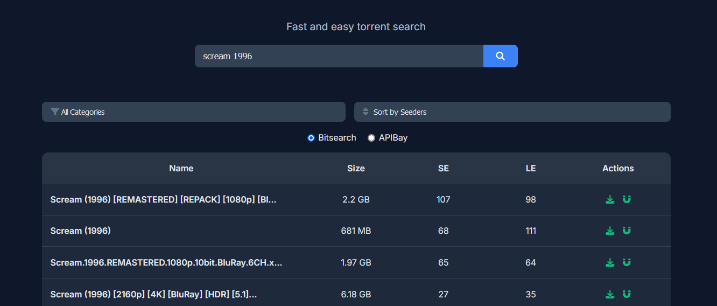The height and width of the screenshot is (306, 717).
Task: Open the Scream.1996.REMASTERED.1080p.10bit result
Action: pos(166,262)
